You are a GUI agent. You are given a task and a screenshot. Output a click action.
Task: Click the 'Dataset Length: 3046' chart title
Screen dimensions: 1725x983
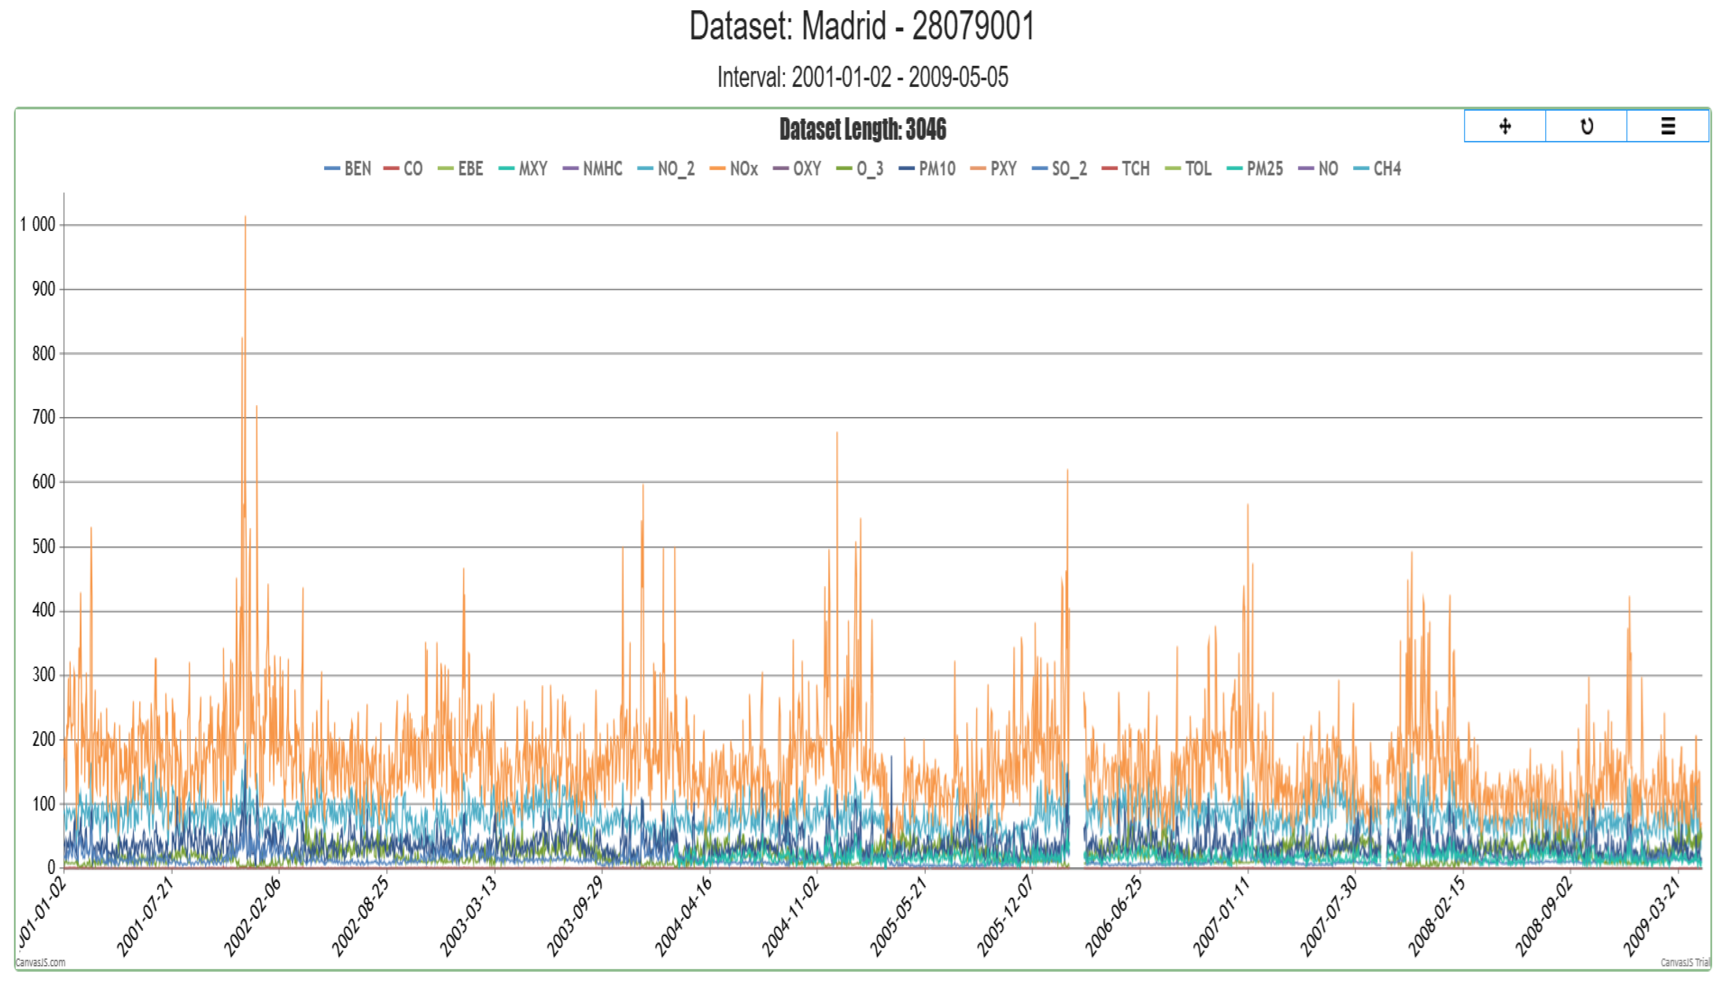pos(863,129)
